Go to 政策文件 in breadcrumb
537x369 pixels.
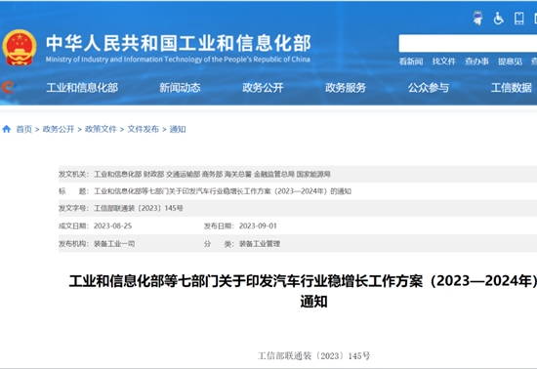click(x=101, y=129)
